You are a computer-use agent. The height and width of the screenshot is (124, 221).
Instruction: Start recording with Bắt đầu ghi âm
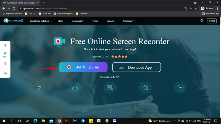point(83,67)
